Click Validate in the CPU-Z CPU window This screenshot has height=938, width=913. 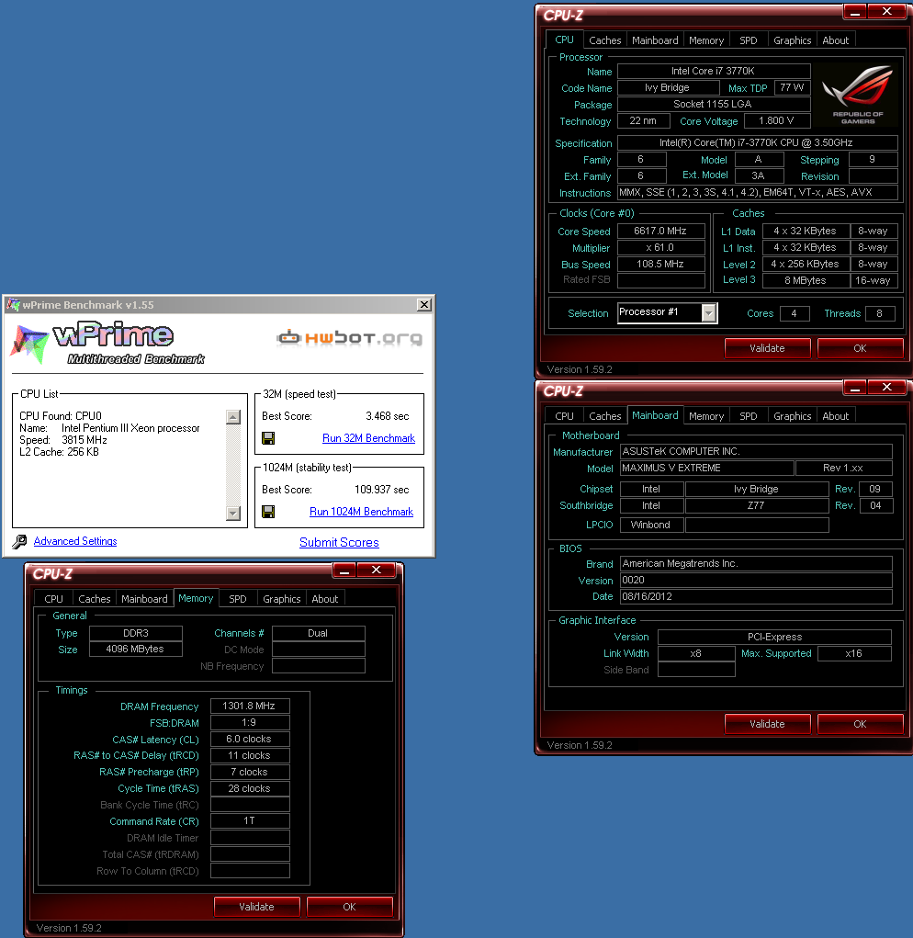[x=767, y=348]
